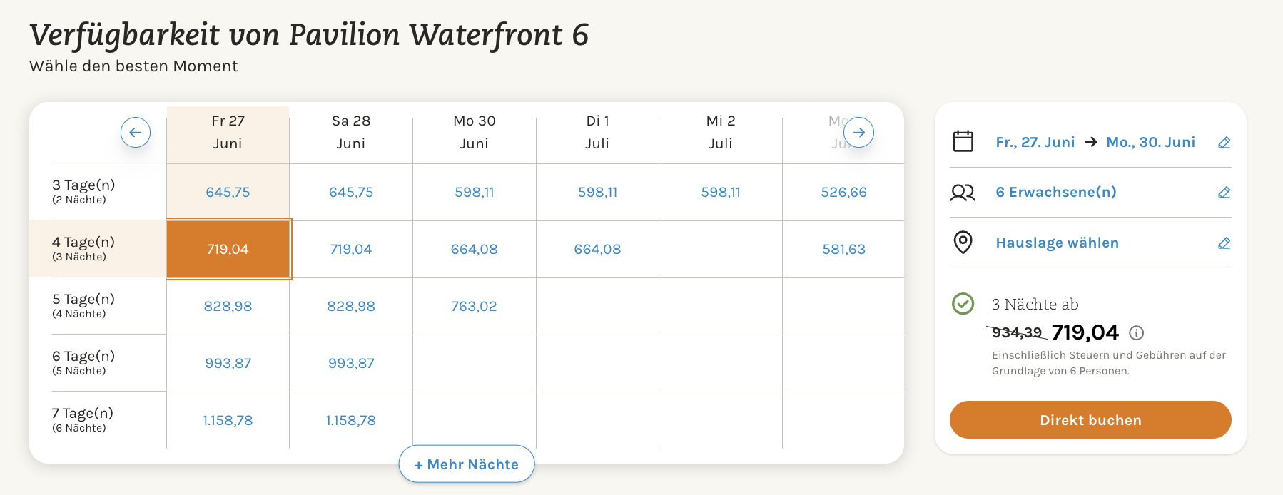The height and width of the screenshot is (495, 1283).
Task: Click the pencil icon beside the dates
Action: [x=1224, y=143]
